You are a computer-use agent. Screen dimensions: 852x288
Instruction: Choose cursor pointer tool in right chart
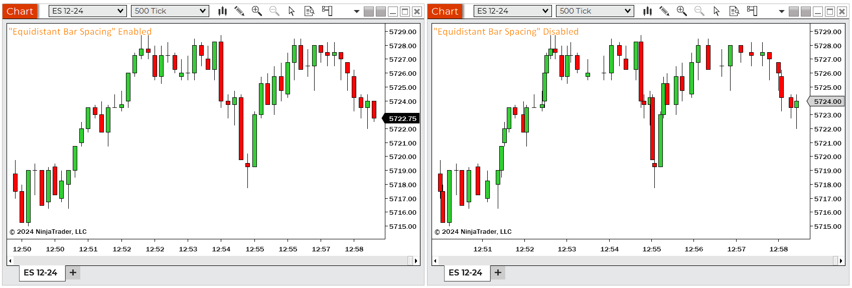point(717,11)
